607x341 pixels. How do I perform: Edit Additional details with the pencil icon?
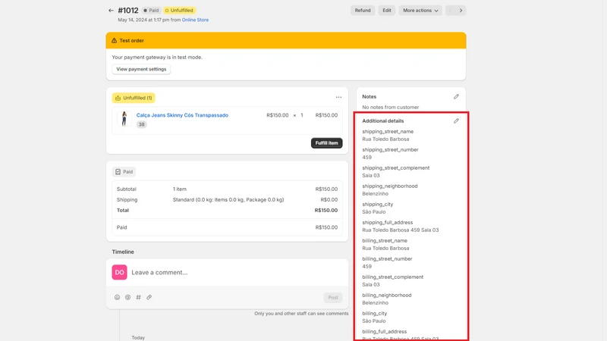click(456, 121)
